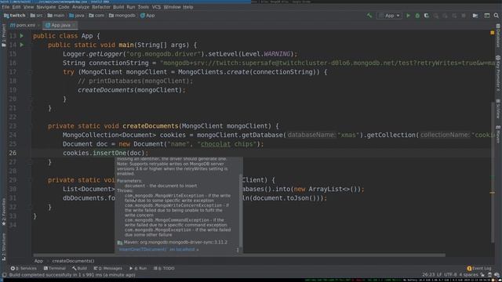Open the Database tool window on right
The image size is (502, 282).
(498, 34)
